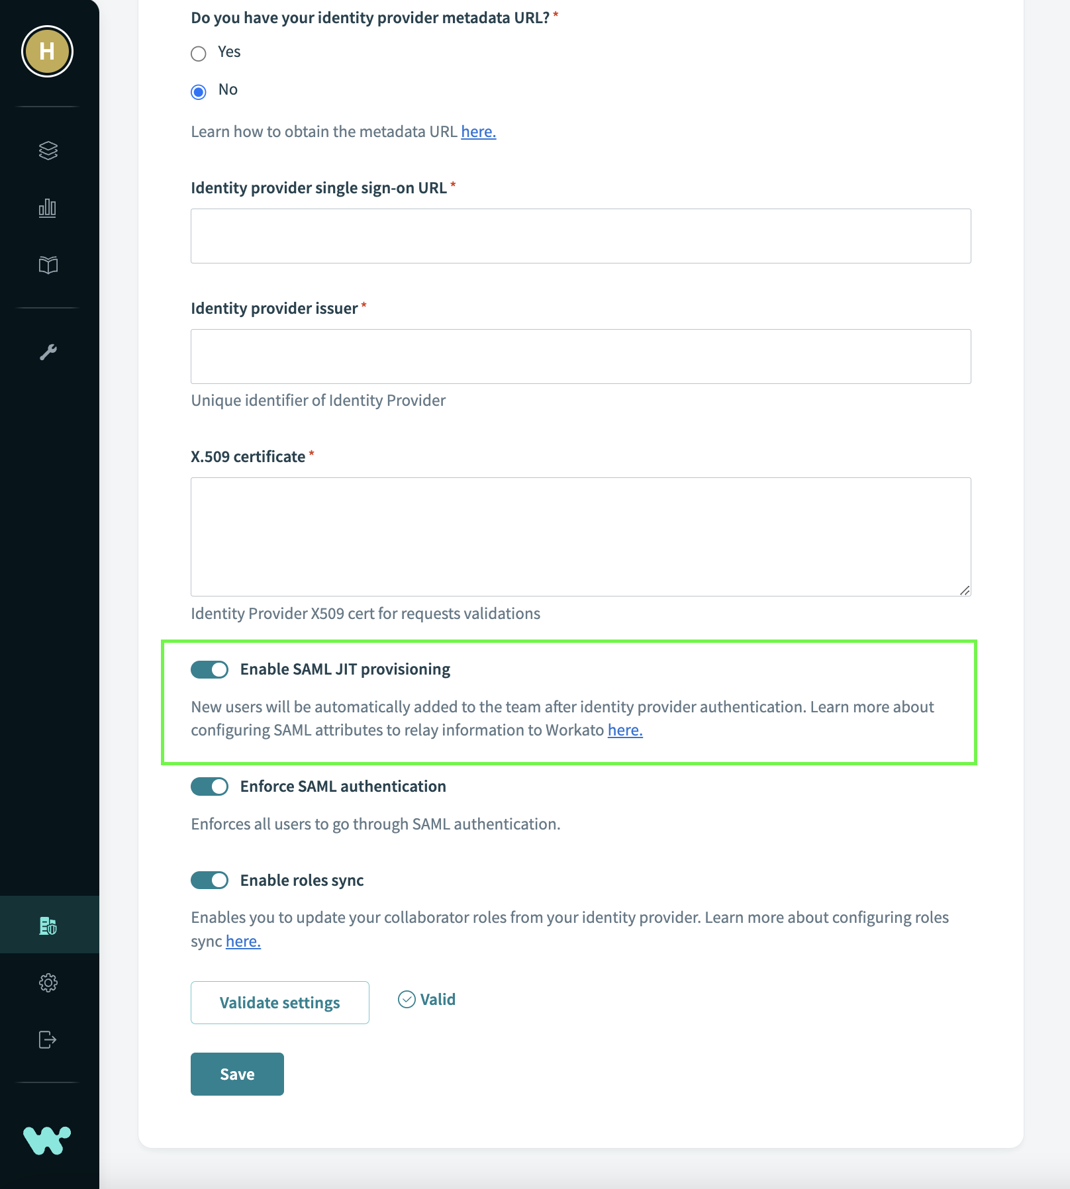Turn off Enforce SAML authentication
Viewport: 1070px width, 1189px height.
pyautogui.click(x=209, y=786)
